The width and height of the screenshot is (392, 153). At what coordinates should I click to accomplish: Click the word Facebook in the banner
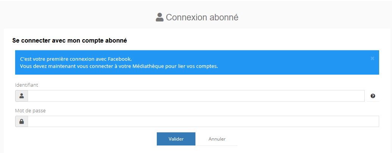click(119, 59)
